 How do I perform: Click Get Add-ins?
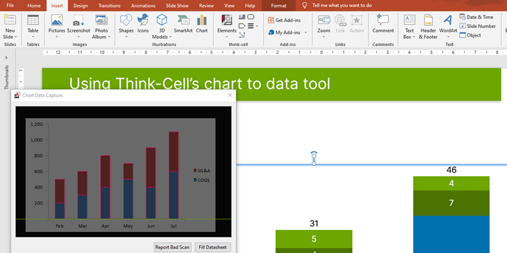284,20
